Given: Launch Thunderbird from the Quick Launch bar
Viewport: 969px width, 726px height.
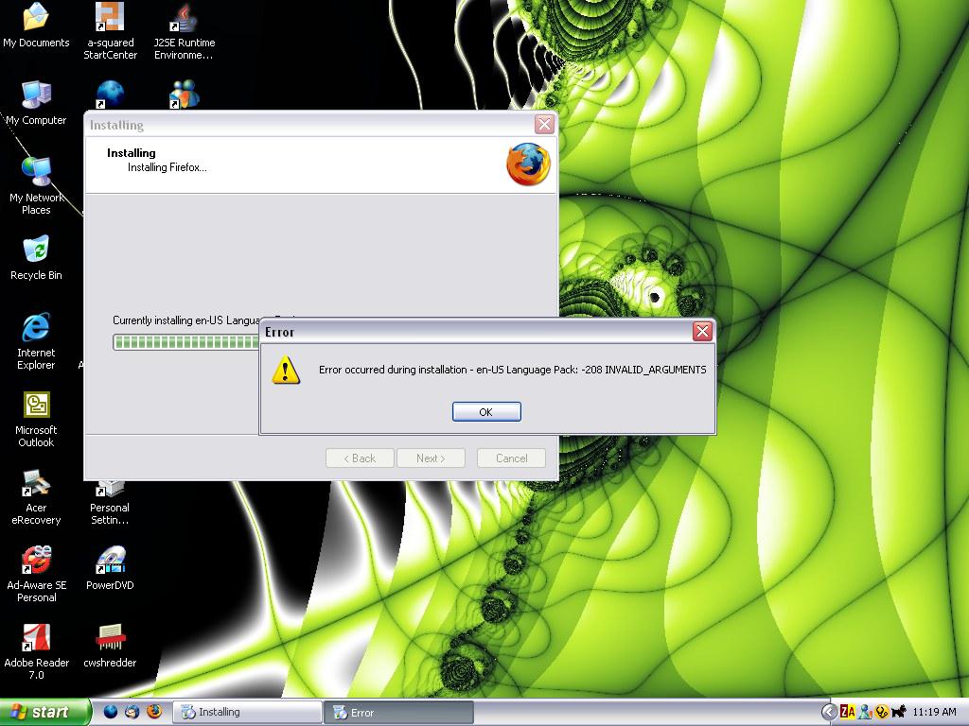Looking at the screenshot, I should pyautogui.click(x=132, y=712).
